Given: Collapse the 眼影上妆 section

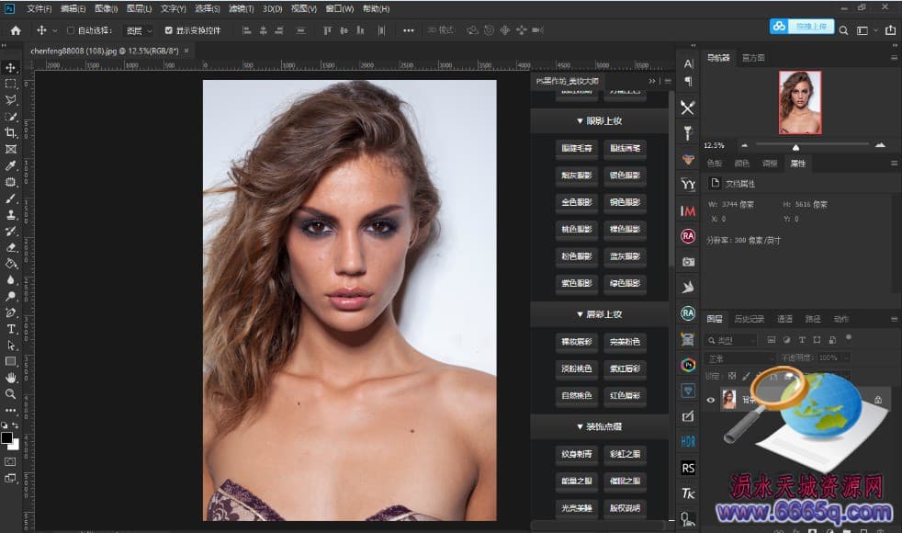Looking at the screenshot, I should (x=599, y=121).
